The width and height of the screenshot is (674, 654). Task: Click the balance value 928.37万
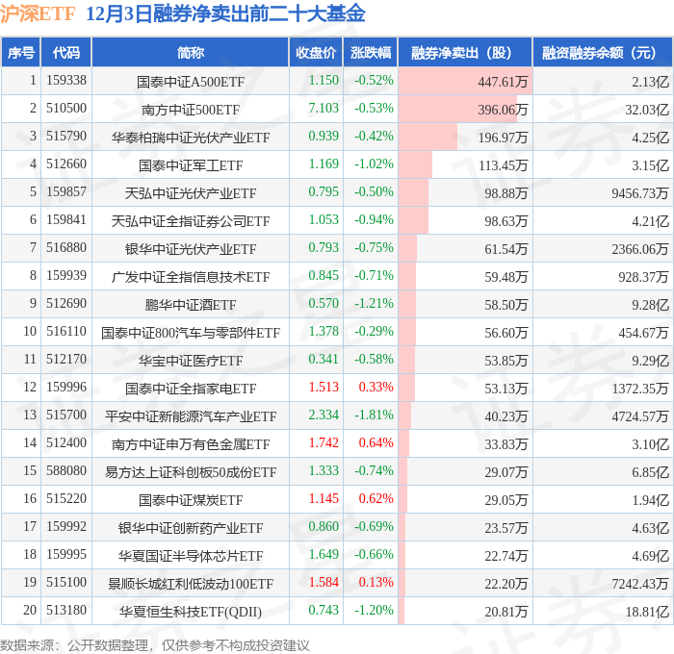[x=643, y=277]
